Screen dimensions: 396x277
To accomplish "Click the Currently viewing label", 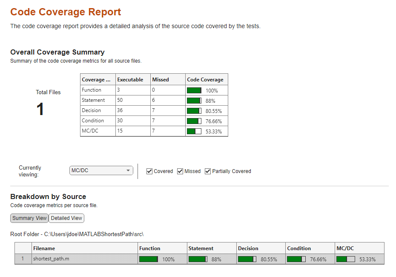I will pyautogui.click(x=30, y=171).
